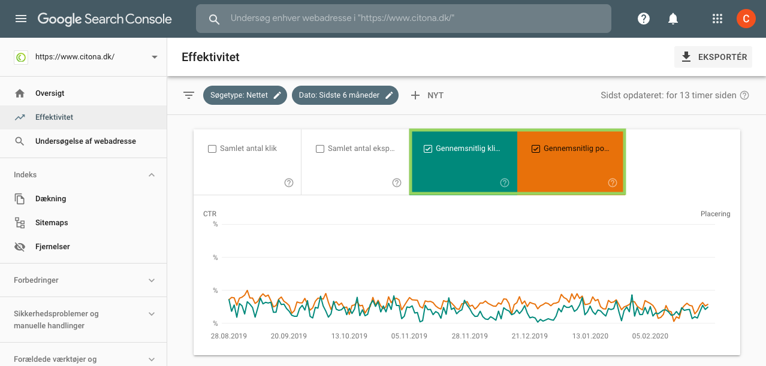
Task: Click the Søgetype: Nettet filter chip
Action: tap(245, 95)
